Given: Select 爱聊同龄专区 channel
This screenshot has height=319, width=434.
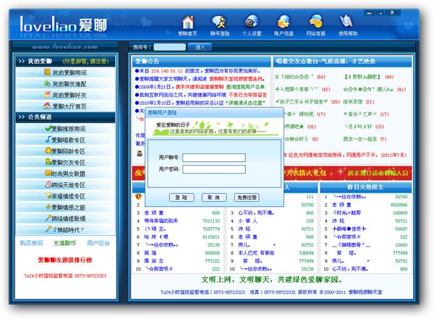Looking at the screenshot, I should [x=65, y=151].
